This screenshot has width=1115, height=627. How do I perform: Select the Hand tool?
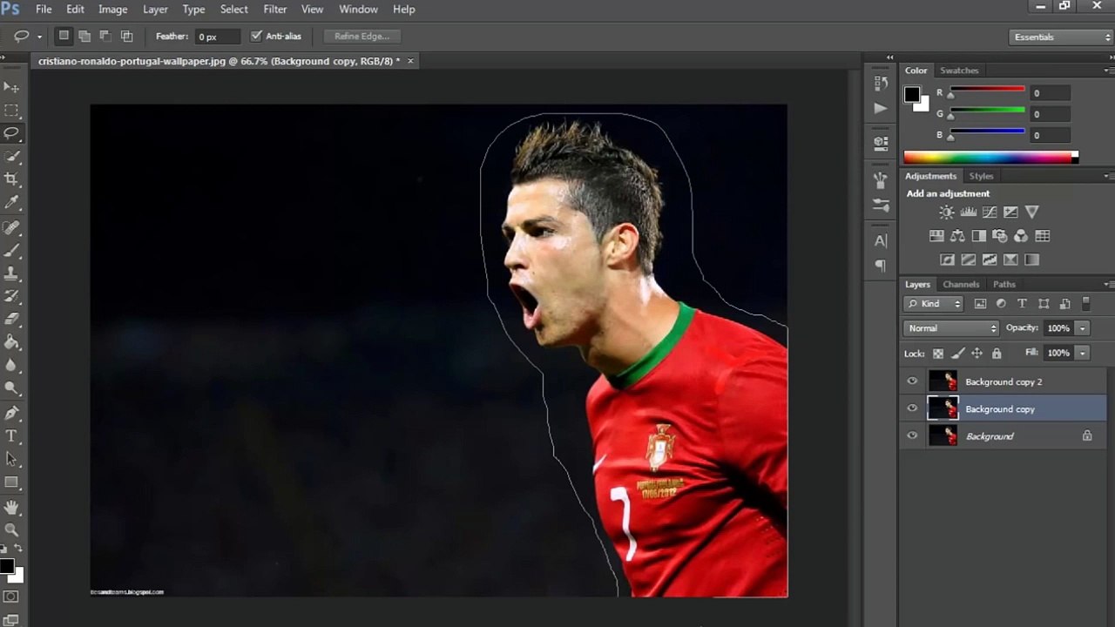click(11, 507)
